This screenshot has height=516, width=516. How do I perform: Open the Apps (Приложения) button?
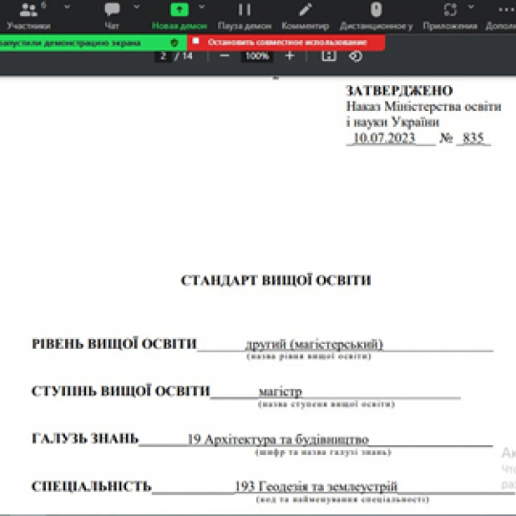click(450, 15)
